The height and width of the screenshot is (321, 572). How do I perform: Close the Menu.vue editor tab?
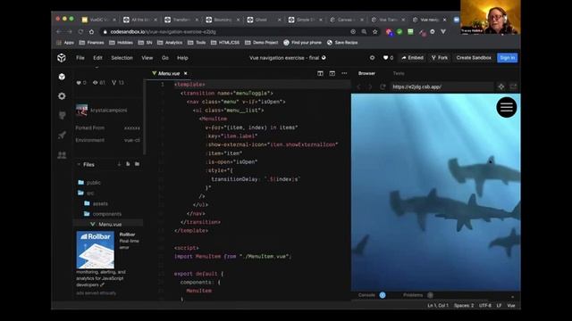[186, 73]
